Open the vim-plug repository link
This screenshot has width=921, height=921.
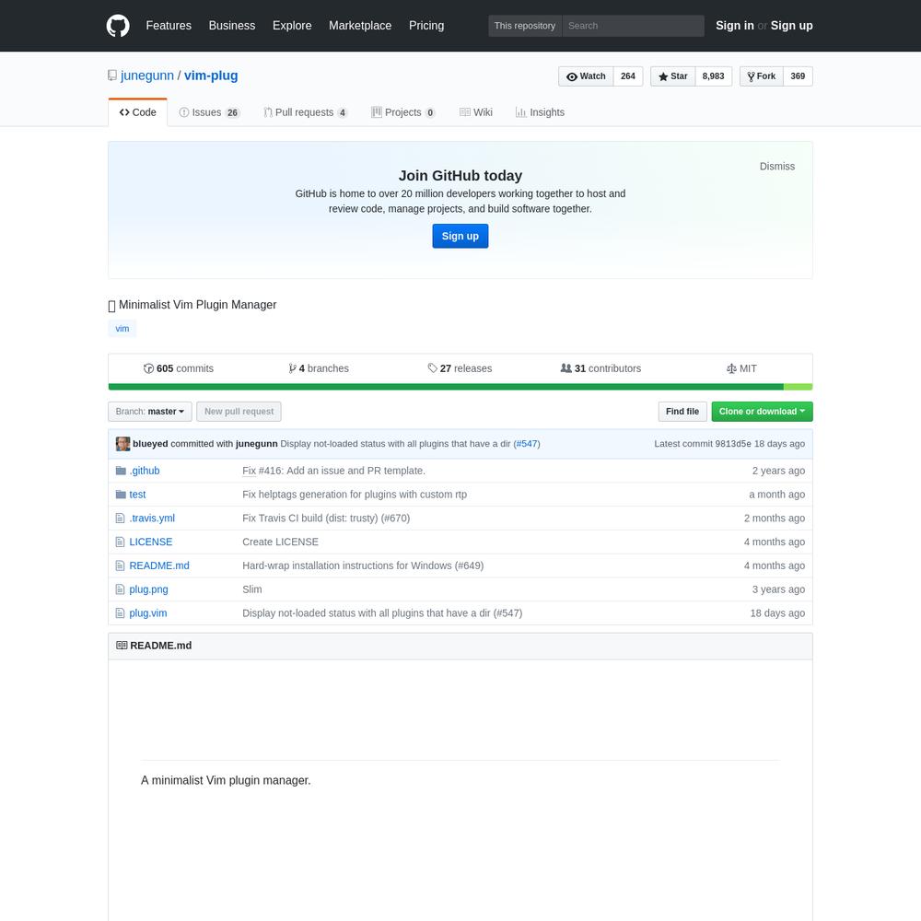point(211,76)
